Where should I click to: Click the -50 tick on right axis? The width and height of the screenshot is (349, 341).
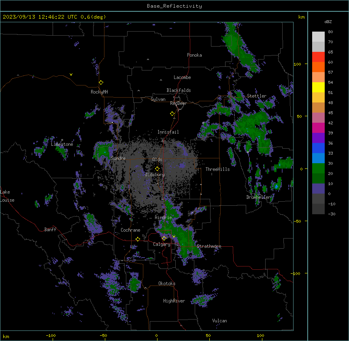(x=297, y=221)
